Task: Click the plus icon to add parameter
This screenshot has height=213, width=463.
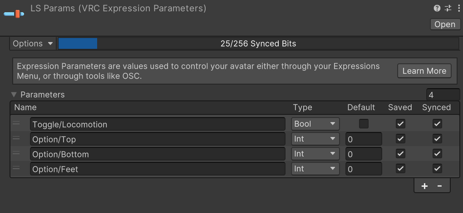Action: coord(424,186)
